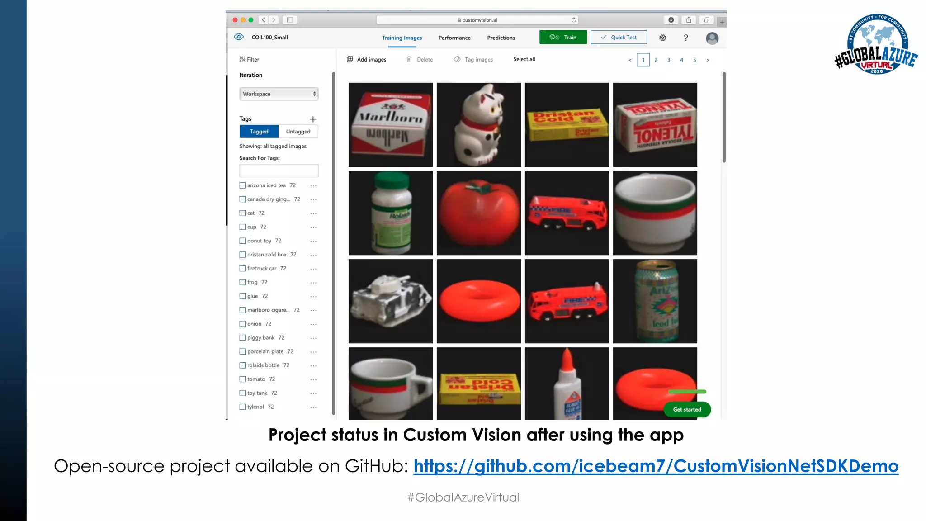Switch to the Predictions tab
The image size is (926, 521).
(501, 38)
